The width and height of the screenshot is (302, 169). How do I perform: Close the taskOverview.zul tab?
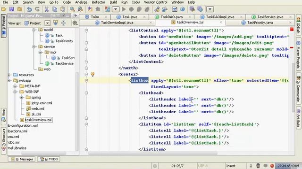[221, 23]
